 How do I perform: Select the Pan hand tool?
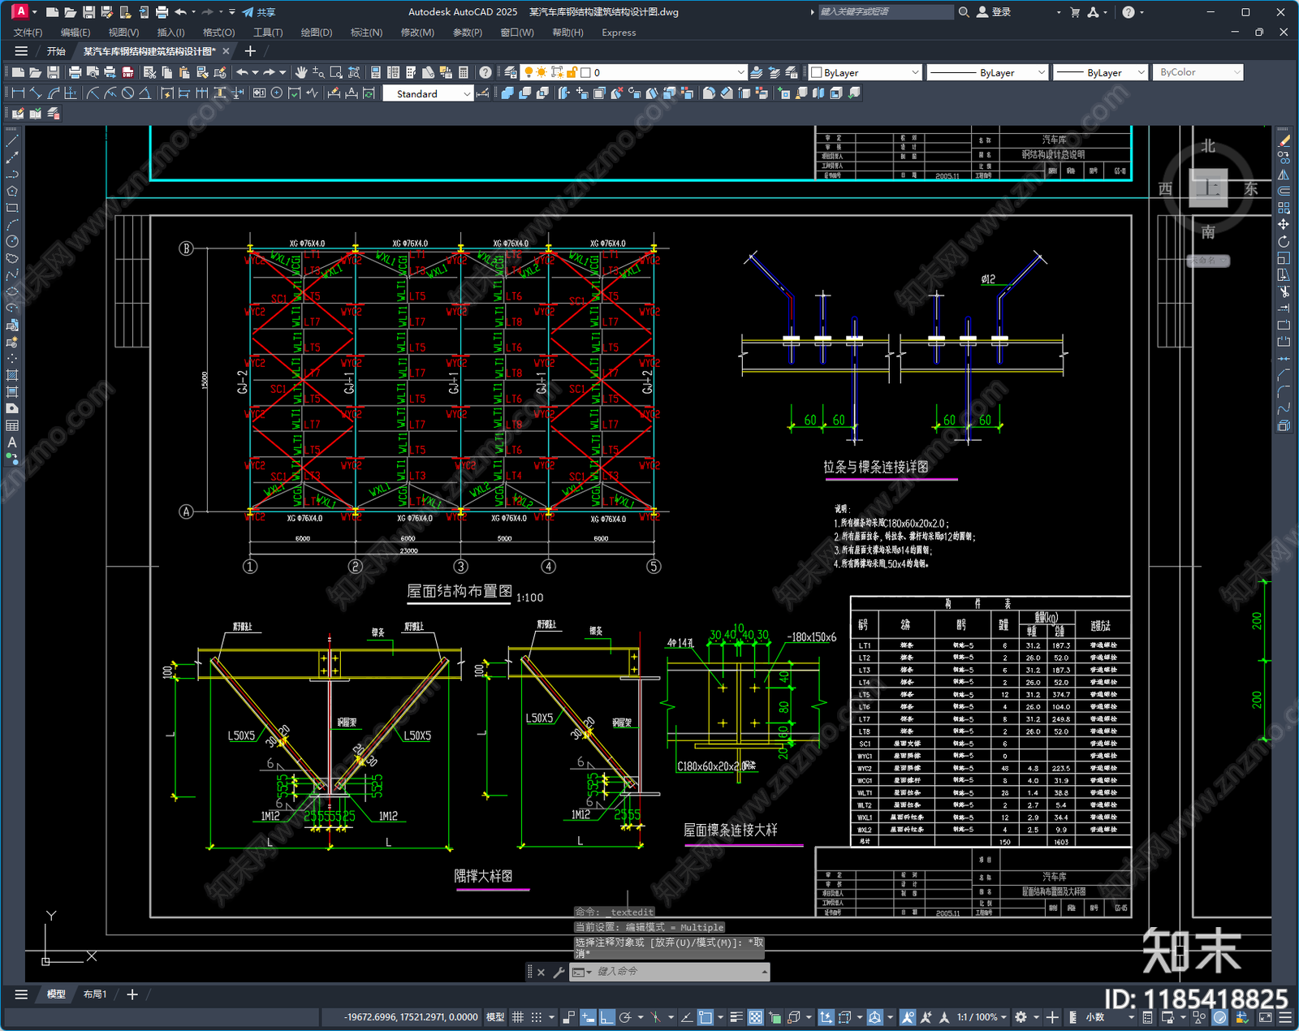click(301, 72)
